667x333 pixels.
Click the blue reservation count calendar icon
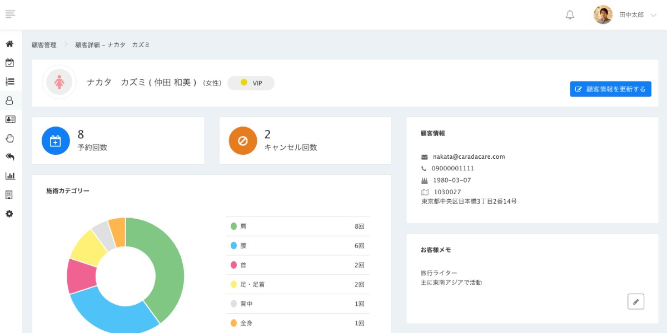pyautogui.click(x=56, y=140)
